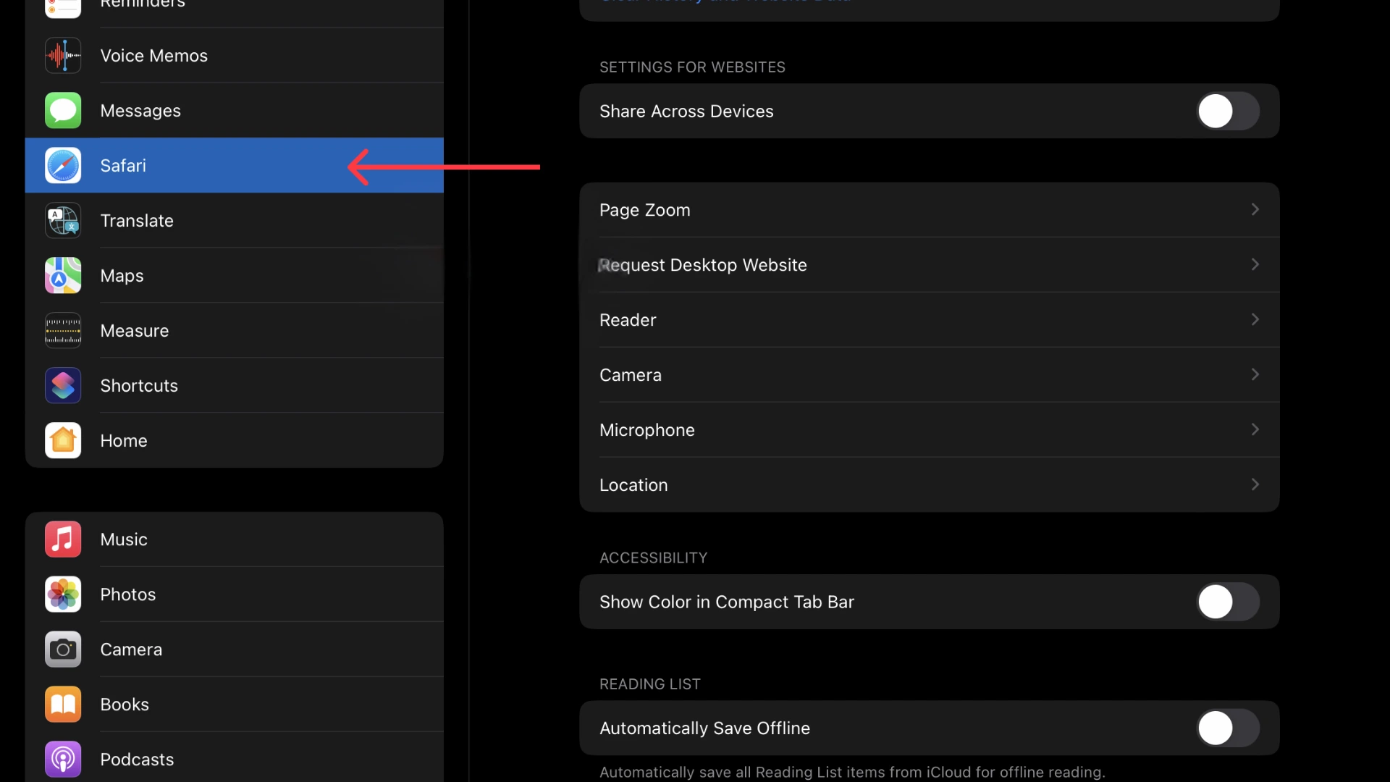
Task: Open Shortcuts settings label
Action: pyautogui.click(x=139, y=386)
